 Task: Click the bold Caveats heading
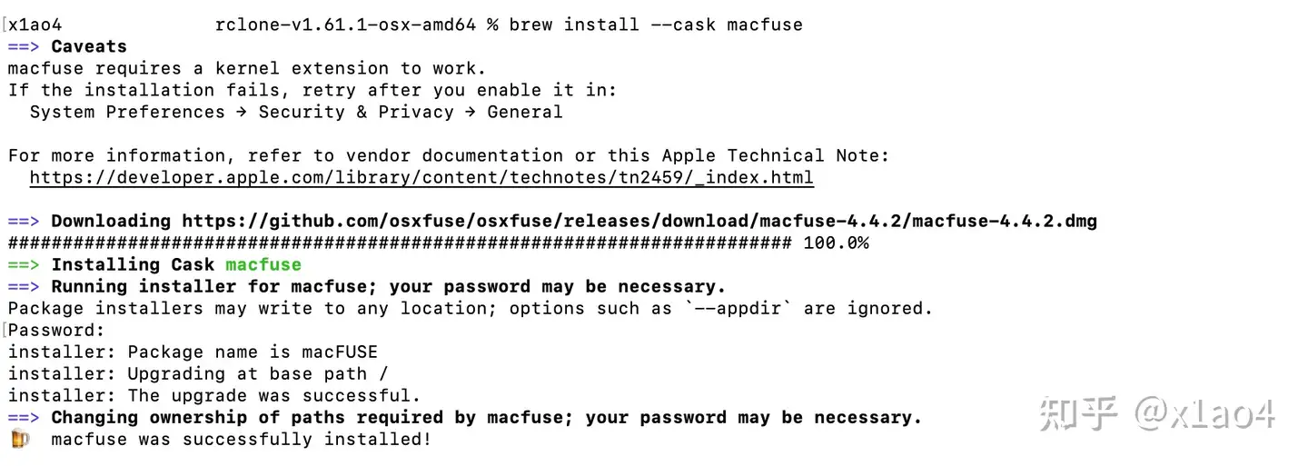point(89,47)
